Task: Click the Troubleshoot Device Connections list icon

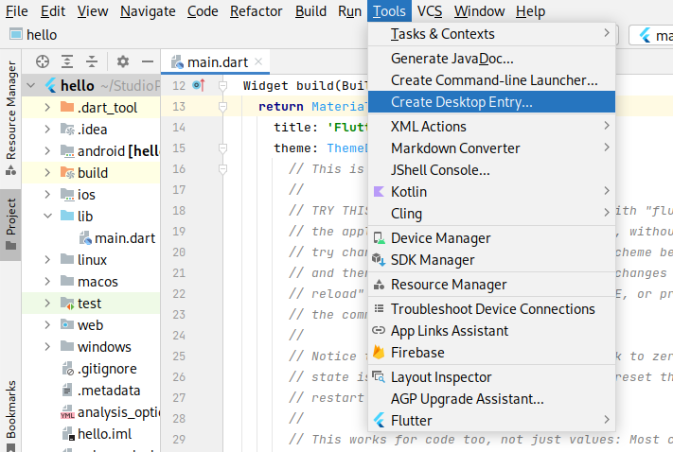Action: point(379,308)
